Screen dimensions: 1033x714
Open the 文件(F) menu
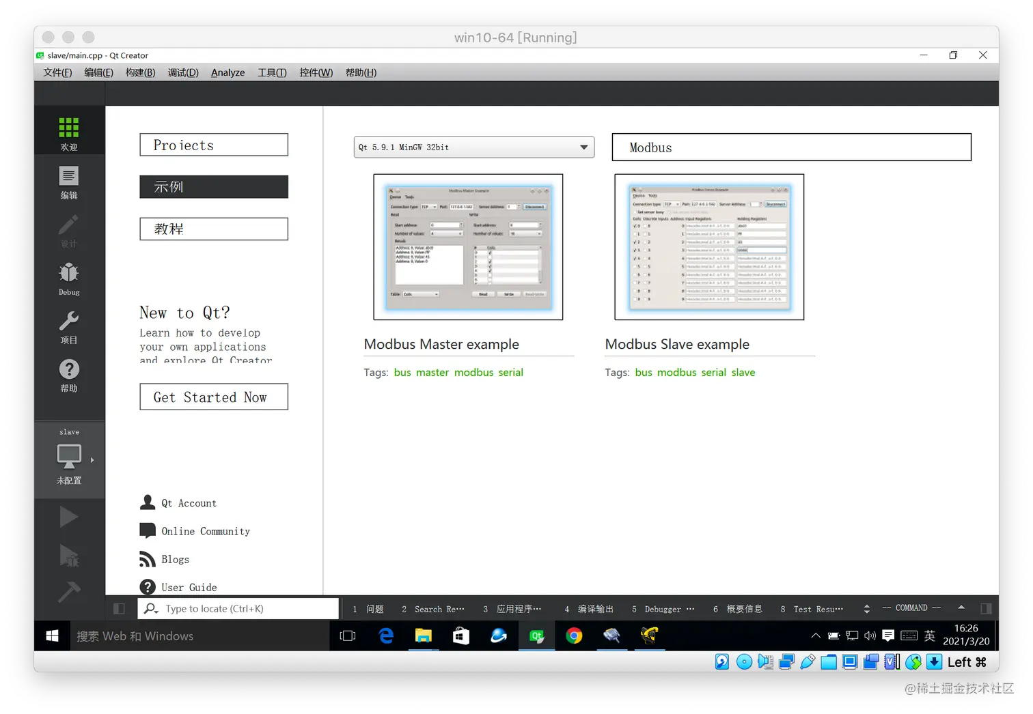(57, 72)
